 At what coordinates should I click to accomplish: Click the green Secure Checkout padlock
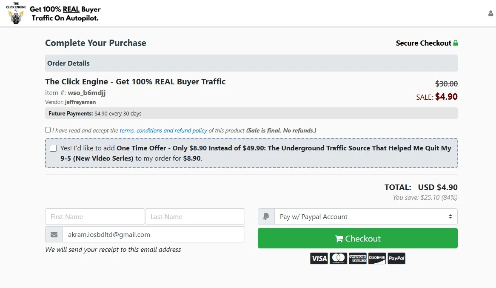coord(456,43)
